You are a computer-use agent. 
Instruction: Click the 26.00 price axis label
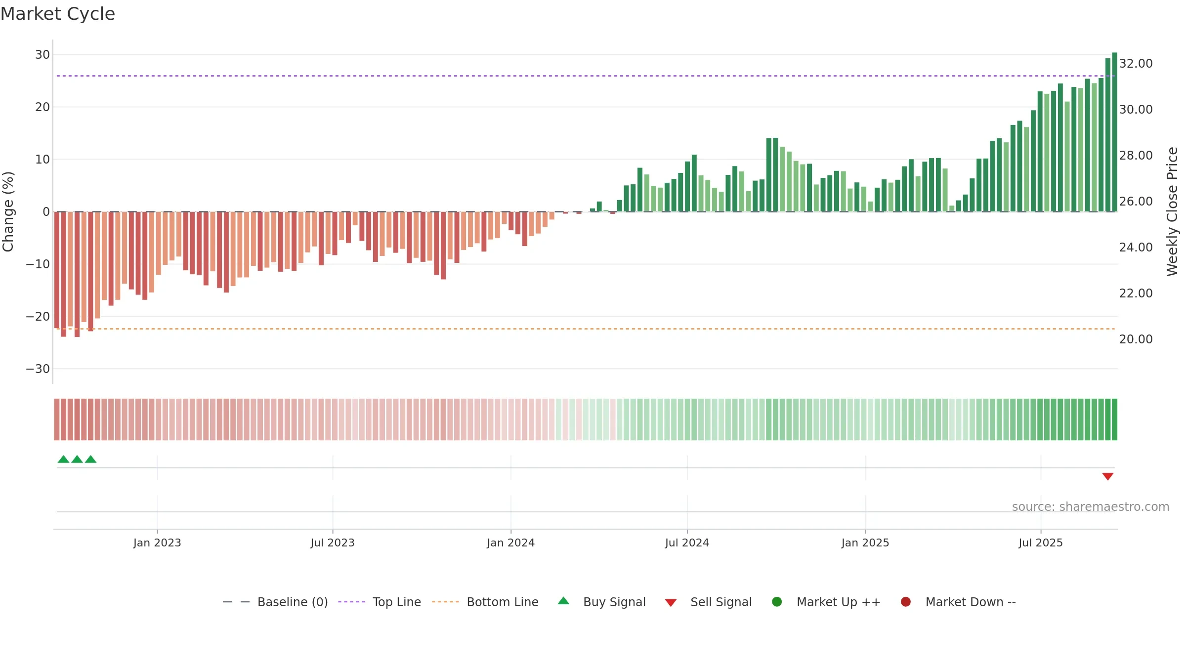point(1136,201)
